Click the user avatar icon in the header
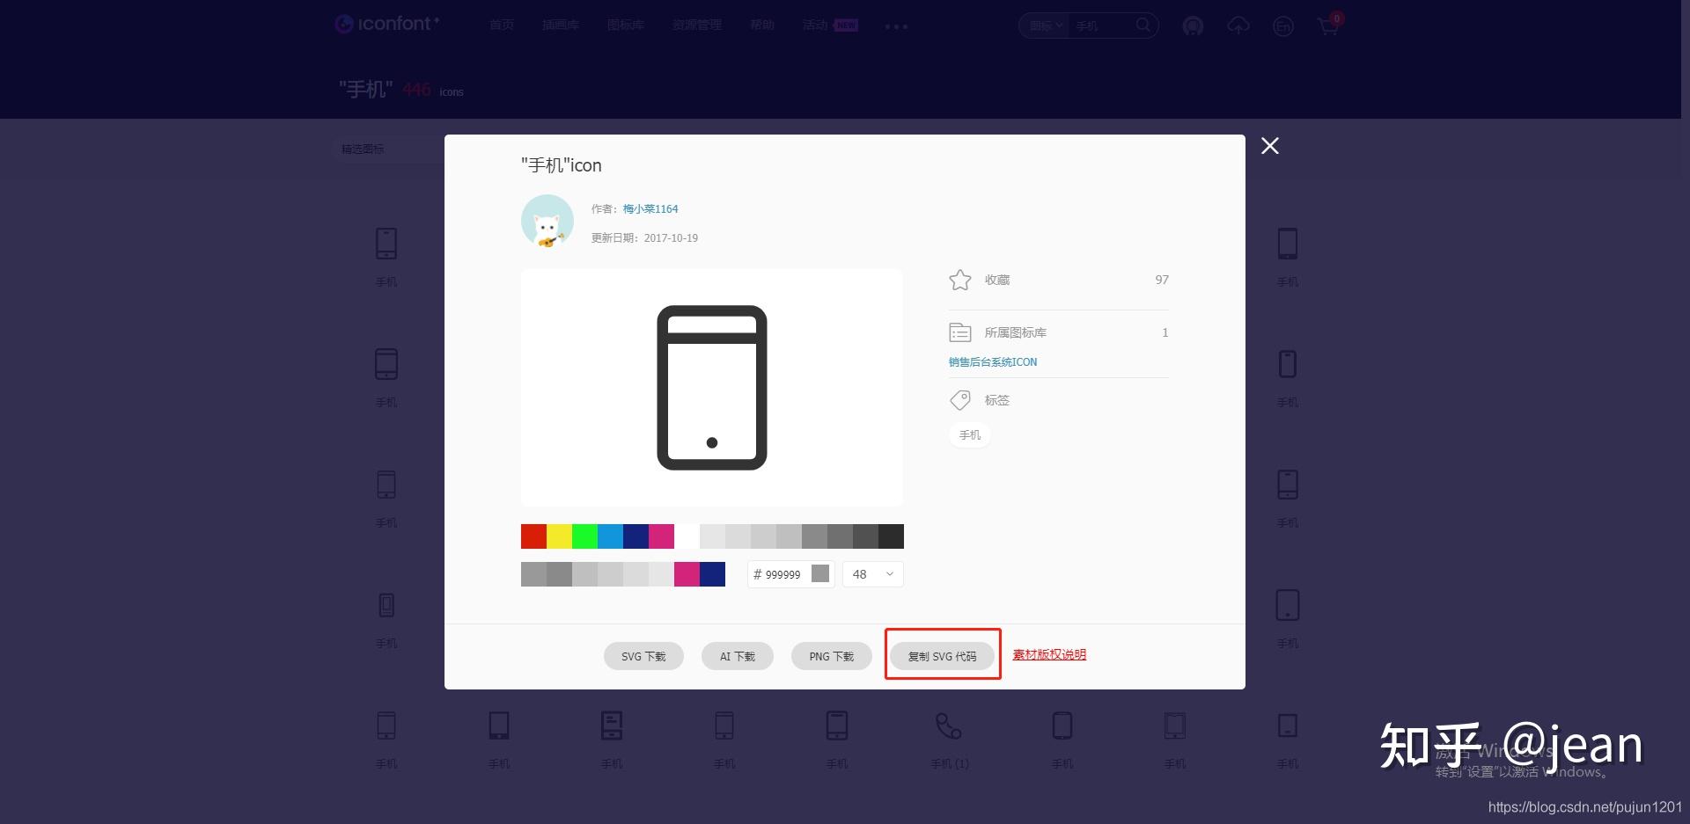Image resolution: width=1690 pixels, height=824 pixels. (x=1193, y=26)
